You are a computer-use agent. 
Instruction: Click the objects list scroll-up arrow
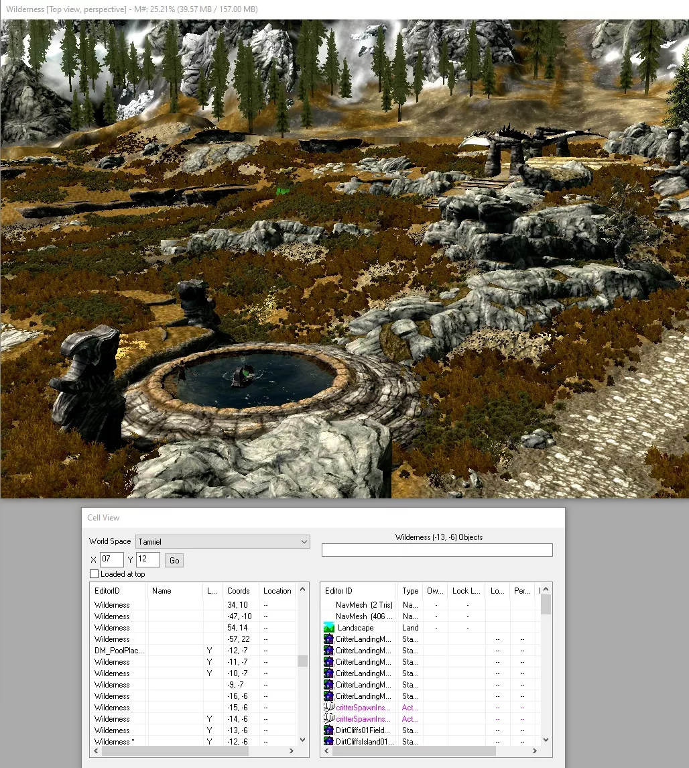tap(546, 589)
